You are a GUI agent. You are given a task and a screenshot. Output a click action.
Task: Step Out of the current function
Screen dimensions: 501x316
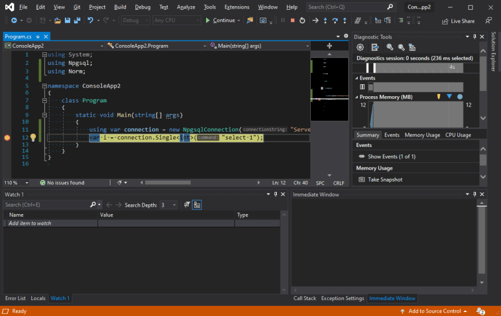click(x=345, y=20)
